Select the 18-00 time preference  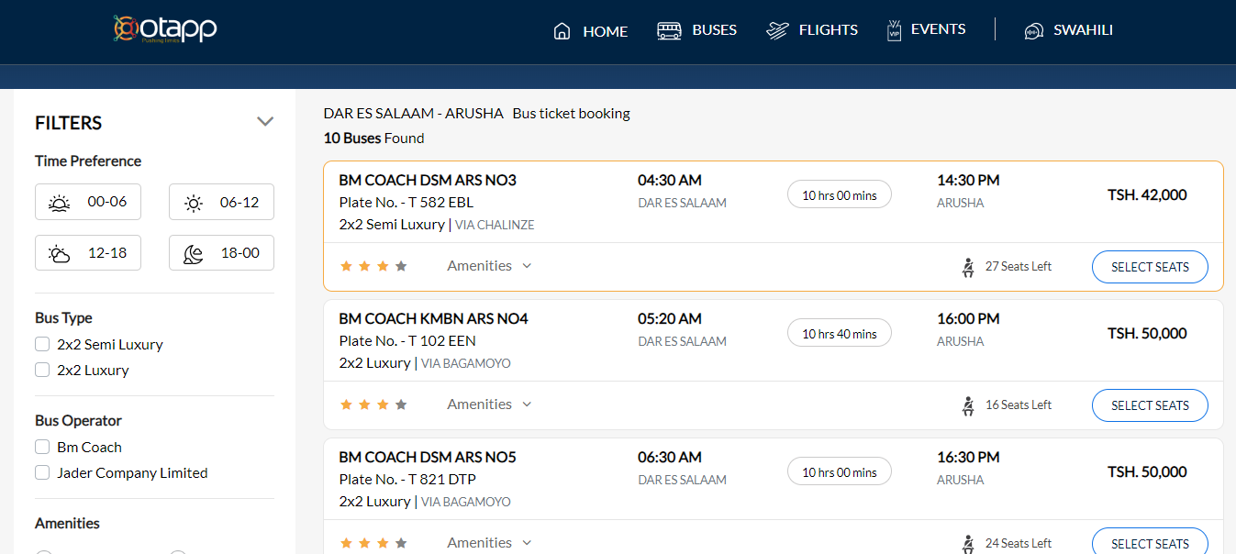point(221,252)
